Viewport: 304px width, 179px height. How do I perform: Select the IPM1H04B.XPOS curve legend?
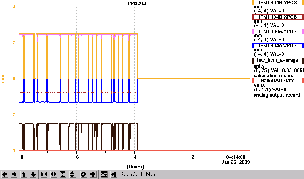pos(278,17)
